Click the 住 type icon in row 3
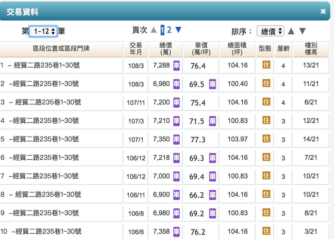 click(266, 102)
